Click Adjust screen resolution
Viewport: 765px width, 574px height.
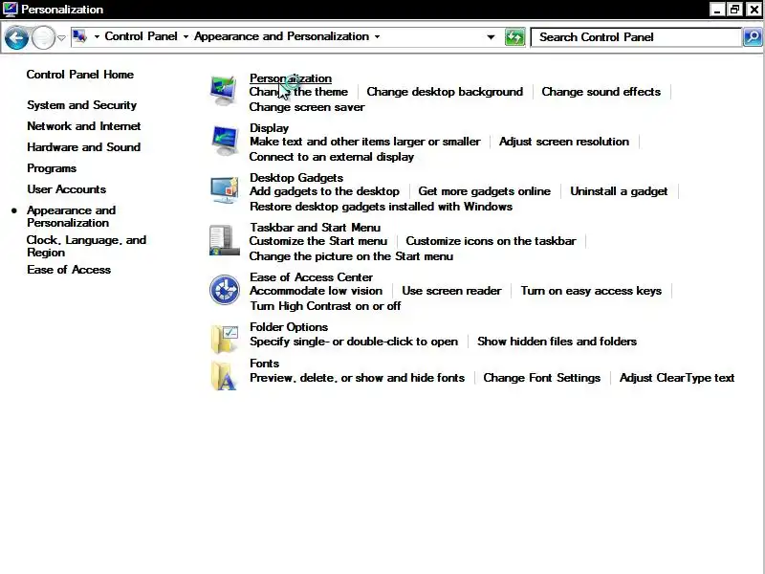point(564,142)
